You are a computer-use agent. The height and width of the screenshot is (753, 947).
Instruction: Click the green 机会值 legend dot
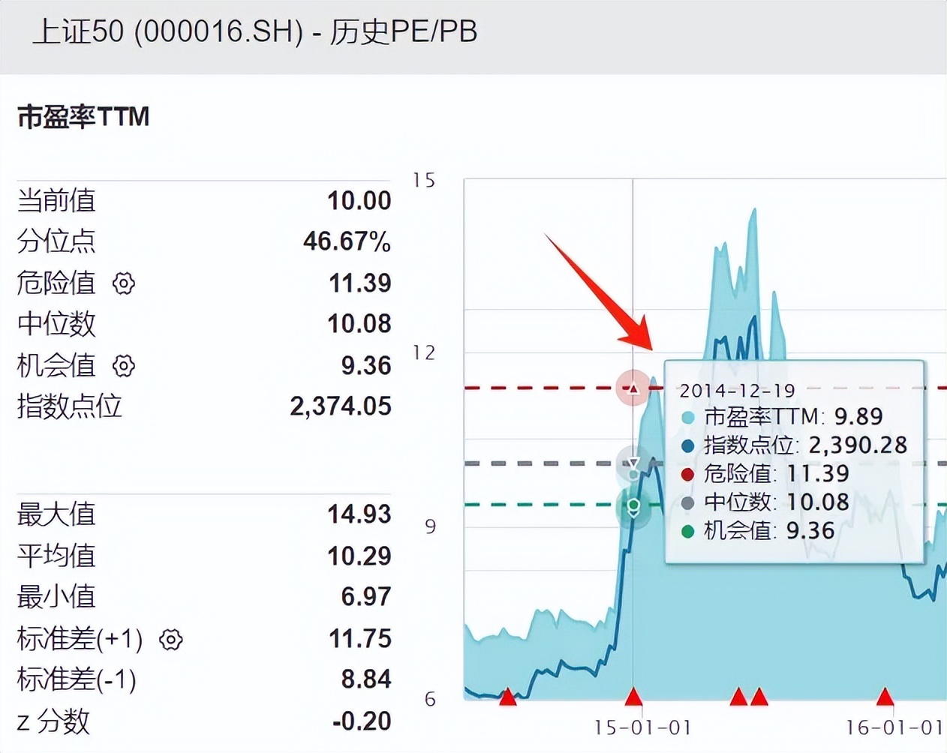687,531
